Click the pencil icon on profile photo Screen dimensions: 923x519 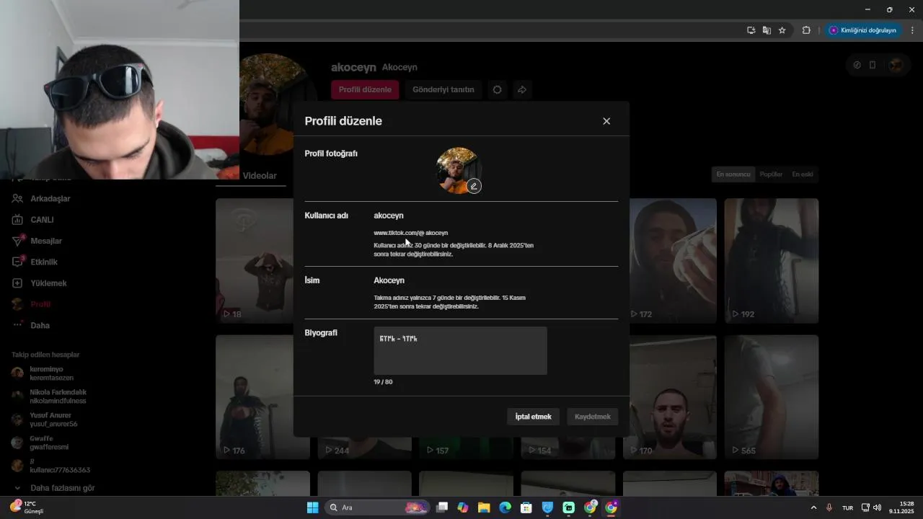tap(474, 186)
